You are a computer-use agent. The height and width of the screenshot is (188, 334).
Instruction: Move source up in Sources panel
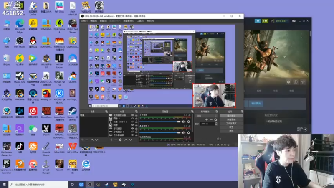pyautogui.click(x=126, y=140)
